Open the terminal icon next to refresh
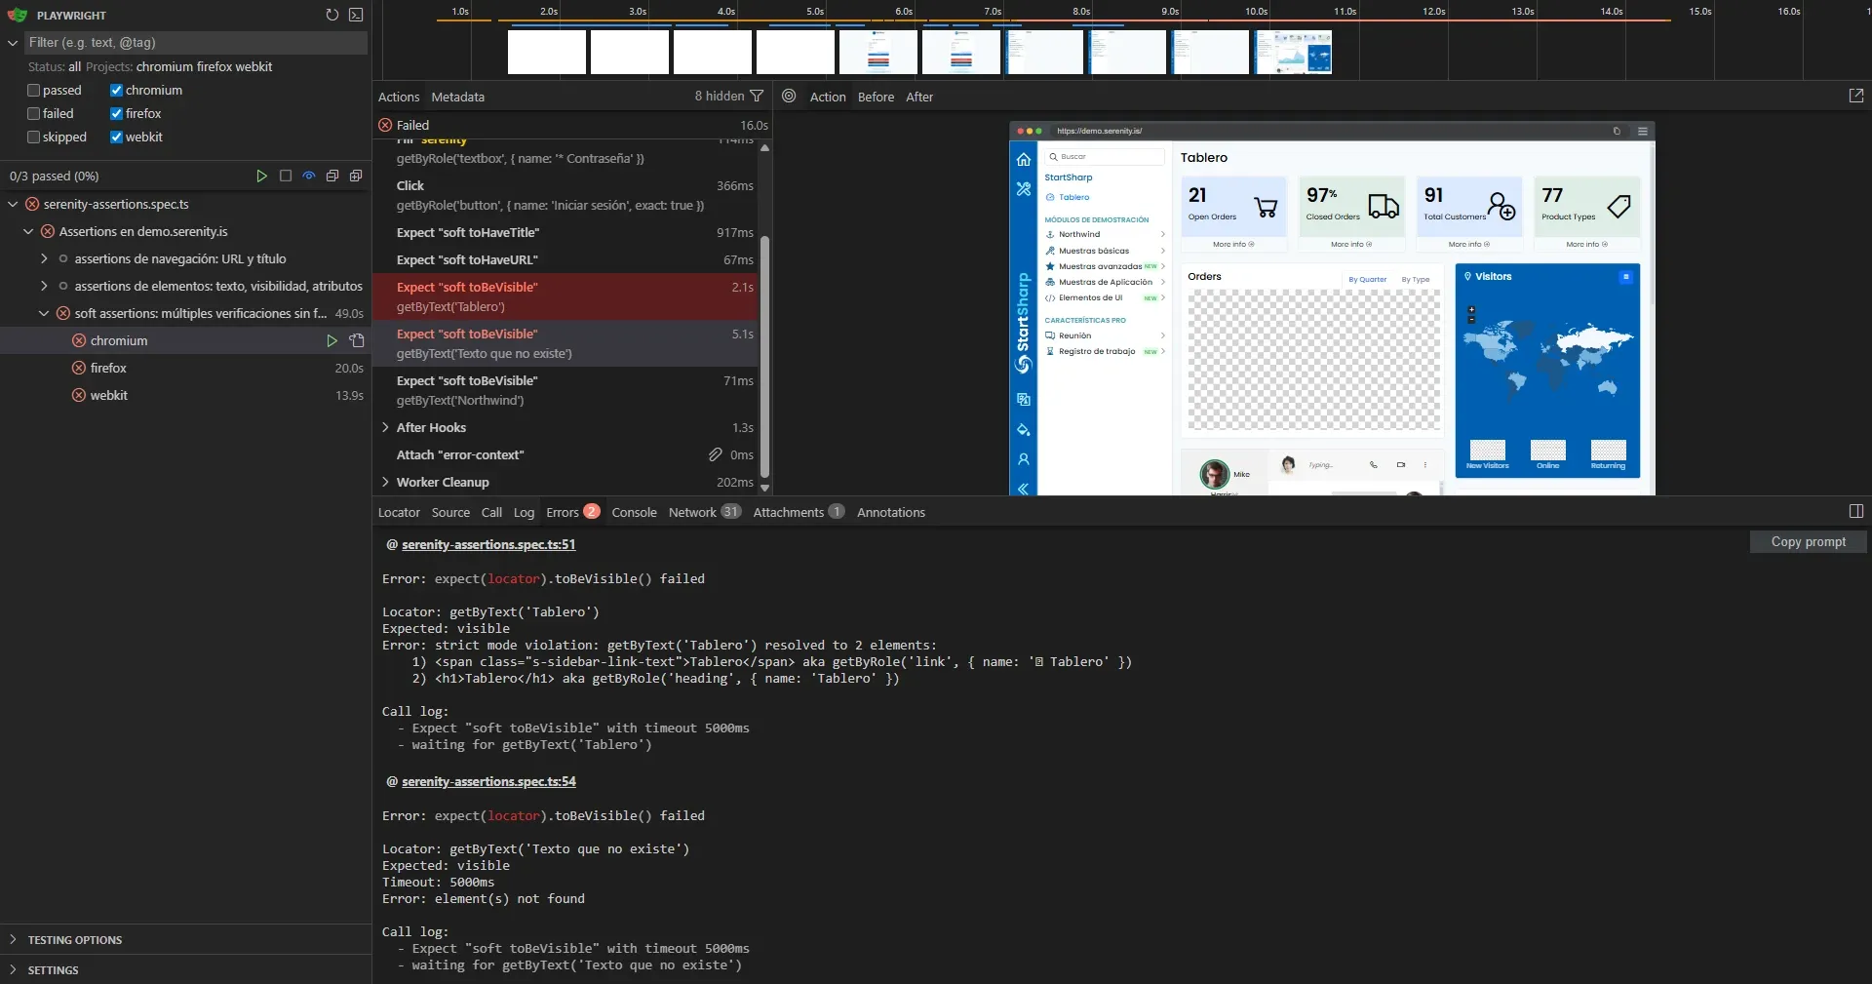 (356, 15)
